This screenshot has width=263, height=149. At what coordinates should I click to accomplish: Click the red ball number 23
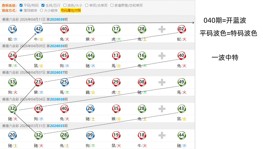(x=38, y=82)
